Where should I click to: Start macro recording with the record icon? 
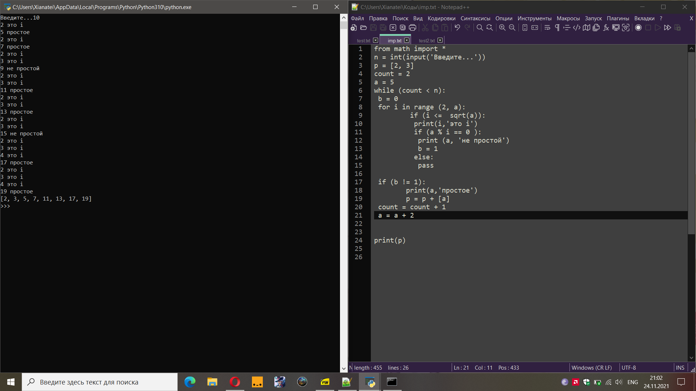click(x=638, y=28)
